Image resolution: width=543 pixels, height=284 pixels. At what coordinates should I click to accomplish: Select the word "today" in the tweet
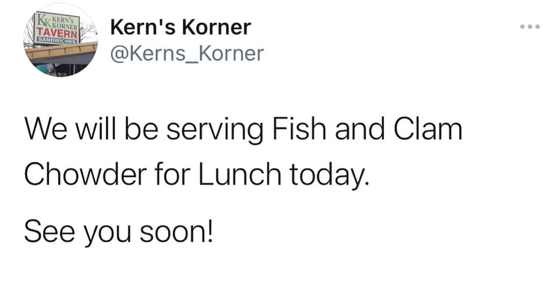(x=326, y=176)
